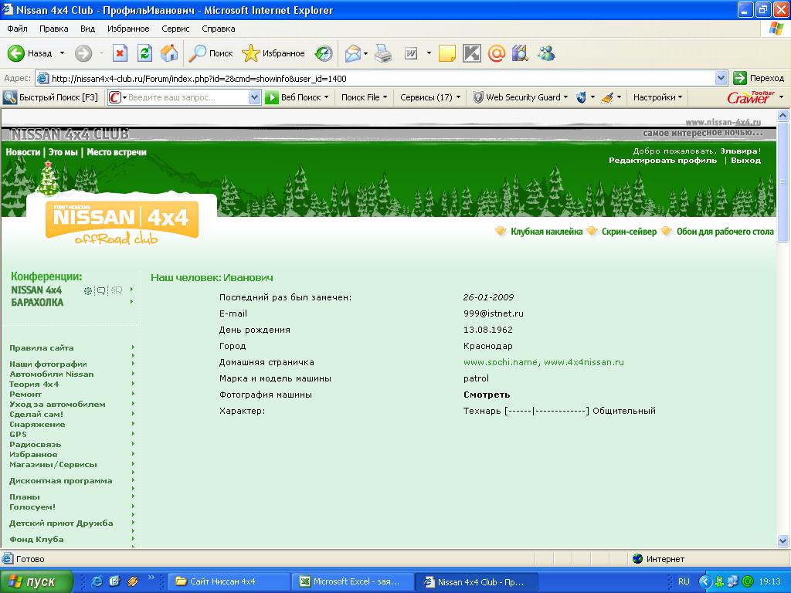This screenshot has height=593, width=791.
Task: Click the yellow note toolbar icon
Action: 447,53
